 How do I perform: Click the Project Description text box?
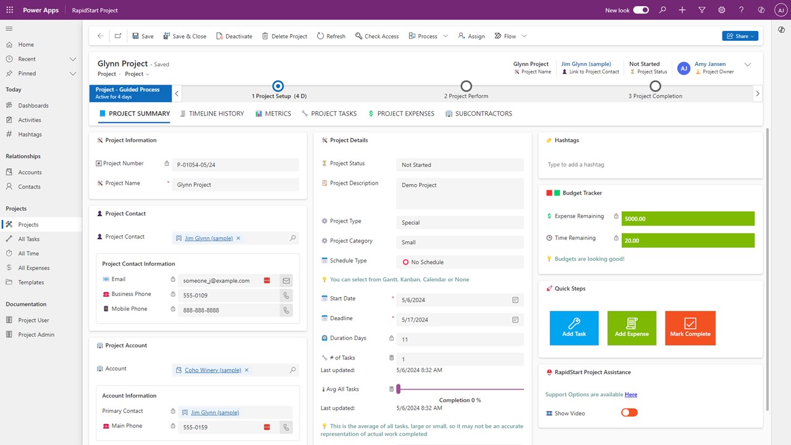point(460,193)
